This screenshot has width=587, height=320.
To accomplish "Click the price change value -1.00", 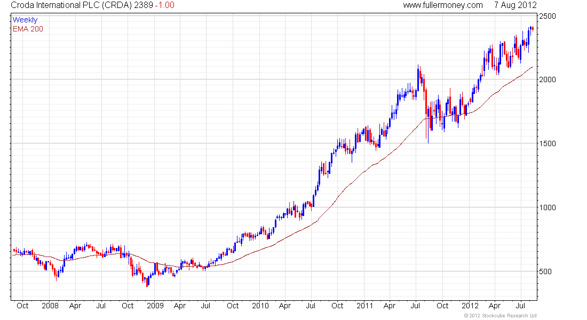I will 165,5.
